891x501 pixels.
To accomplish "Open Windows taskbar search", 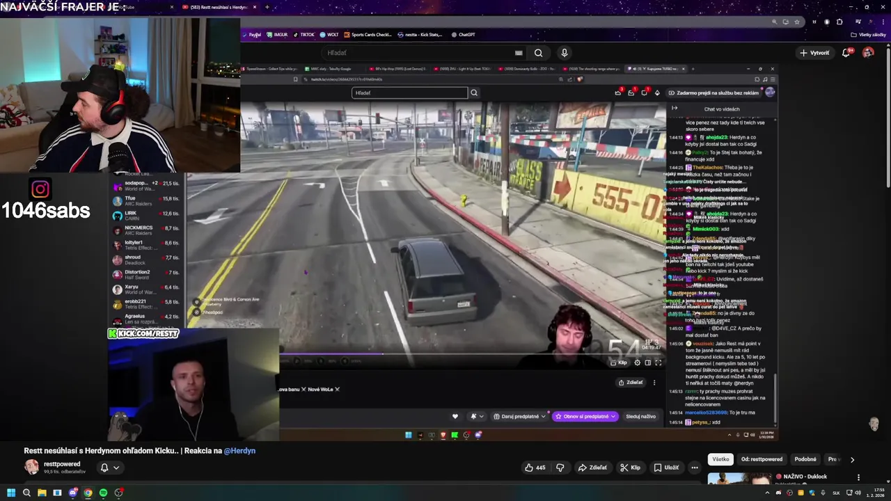I will (x=26, y=493).
